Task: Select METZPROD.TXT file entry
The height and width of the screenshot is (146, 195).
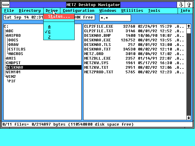Action: click(98, 72)
